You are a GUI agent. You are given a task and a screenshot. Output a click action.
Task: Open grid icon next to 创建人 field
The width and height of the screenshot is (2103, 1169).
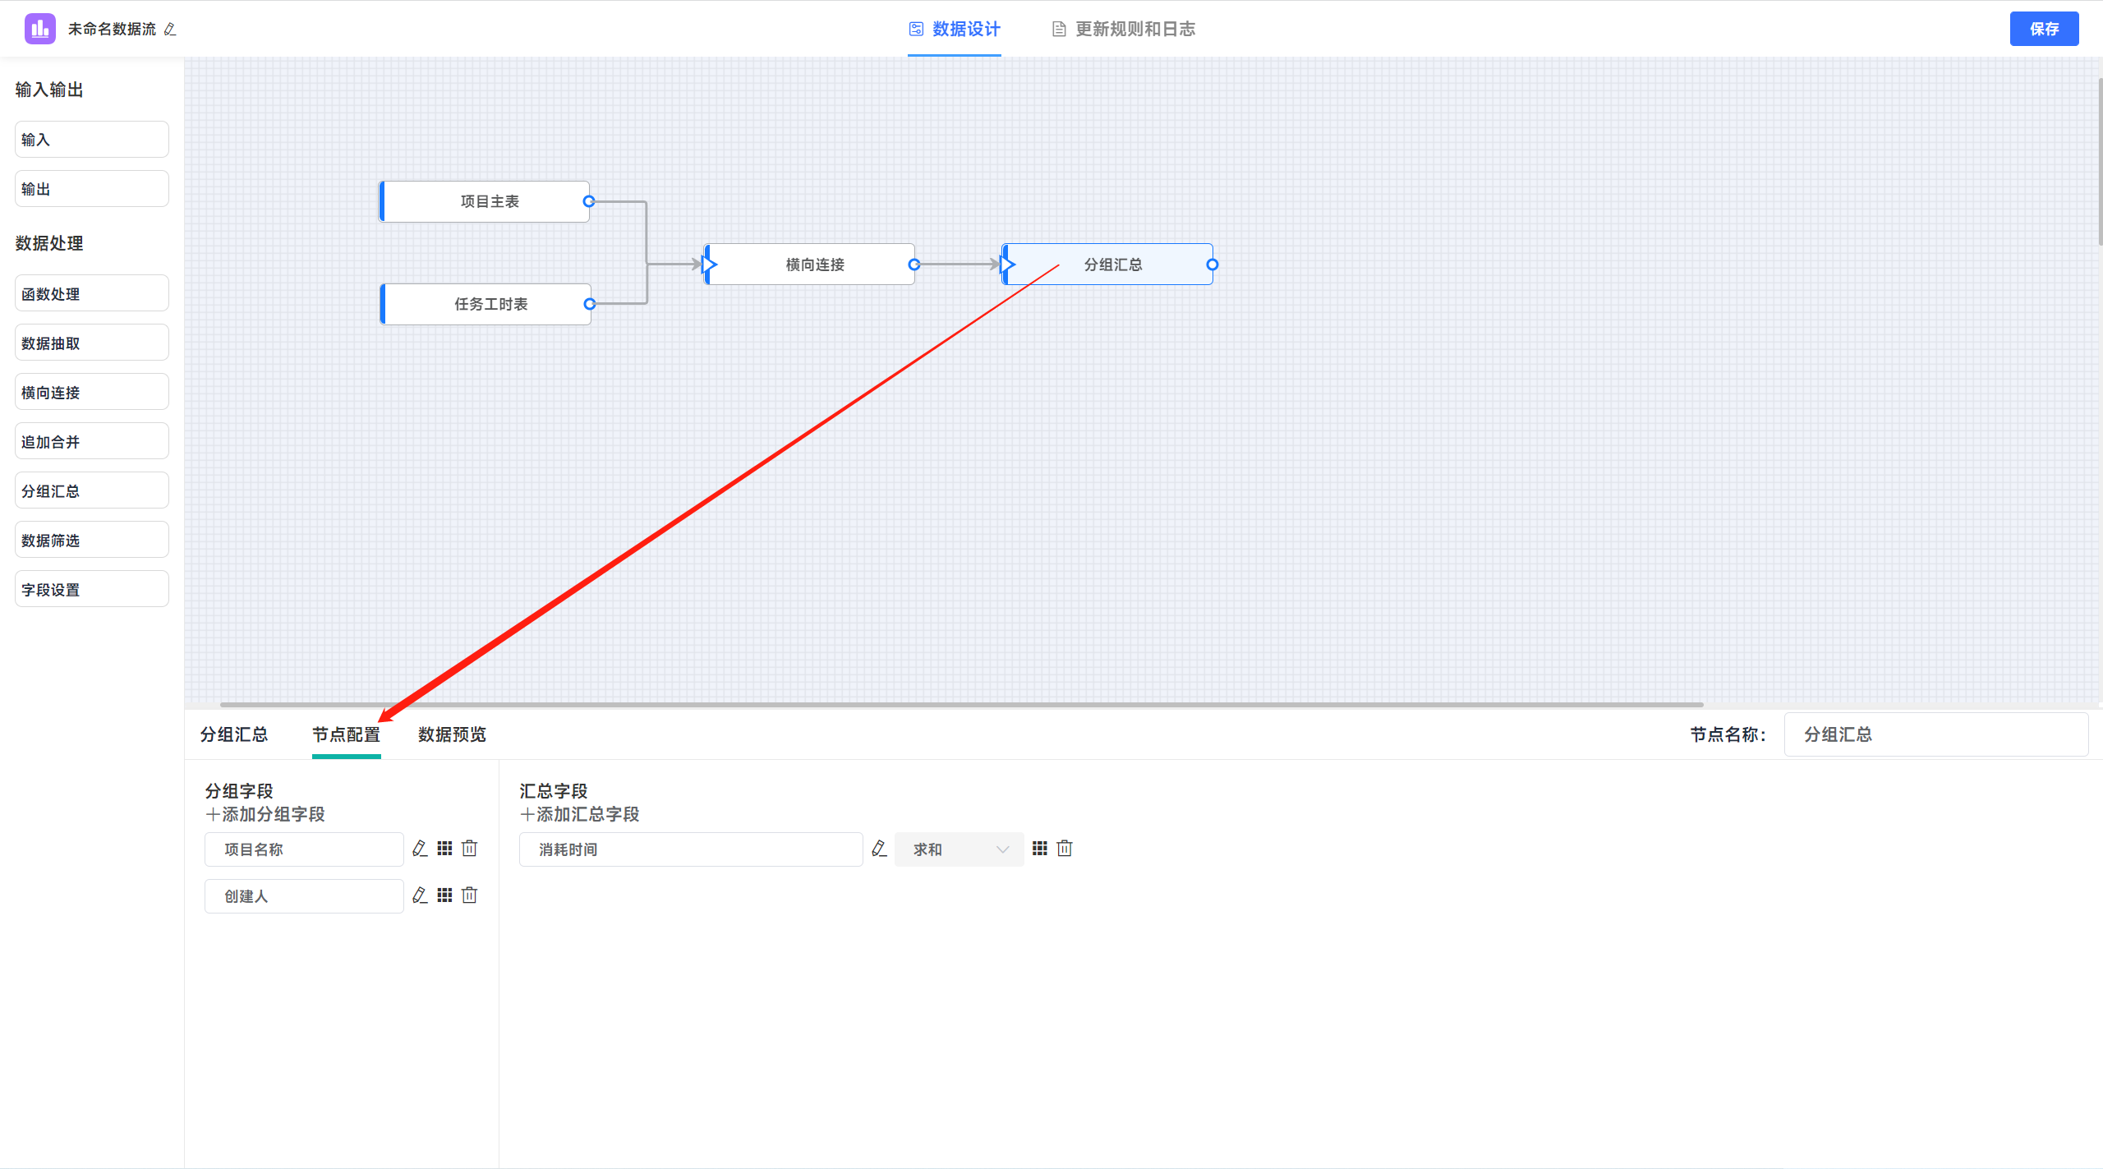click(x=444, y=895)
